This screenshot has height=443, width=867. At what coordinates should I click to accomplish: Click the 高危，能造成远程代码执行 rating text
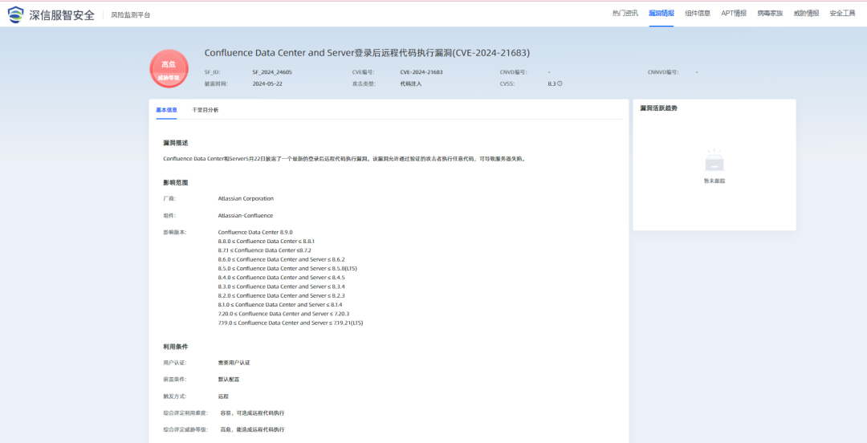tap(253, 429)
